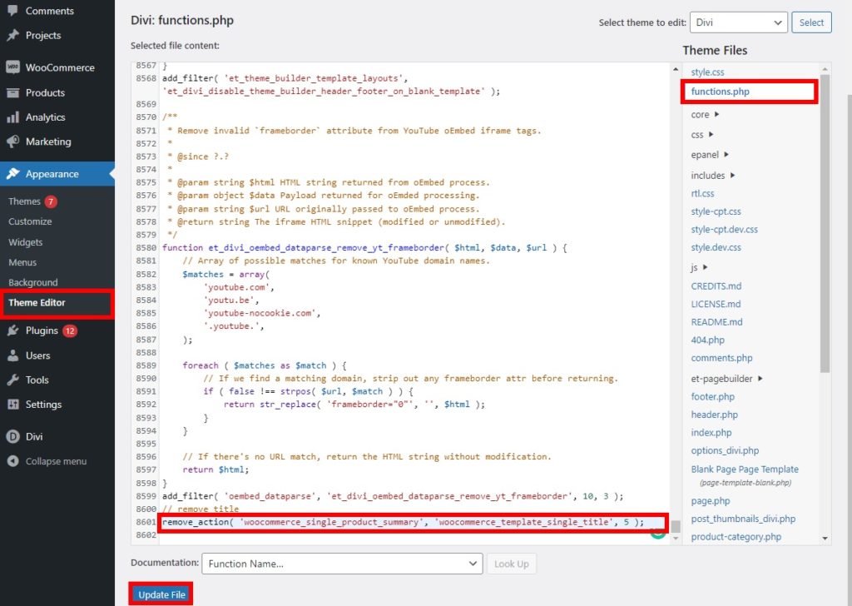Open Menus under Appearance

click(22, 262)
